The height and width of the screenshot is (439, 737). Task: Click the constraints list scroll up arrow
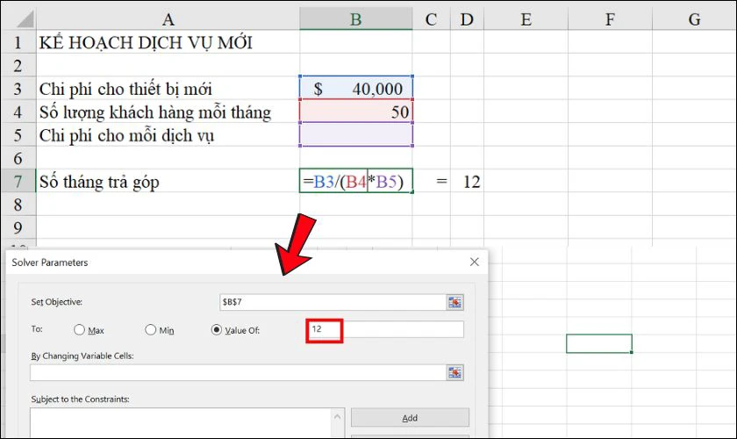(x=338, y=417)
